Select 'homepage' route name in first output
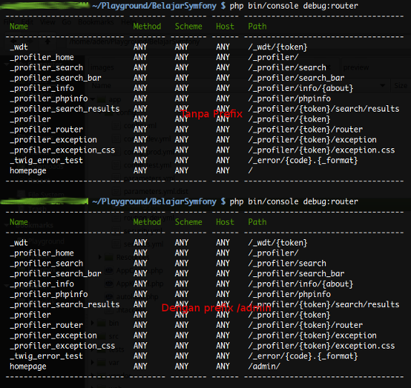411x388 pixels. pyautogui.click(x=28, y=170)
